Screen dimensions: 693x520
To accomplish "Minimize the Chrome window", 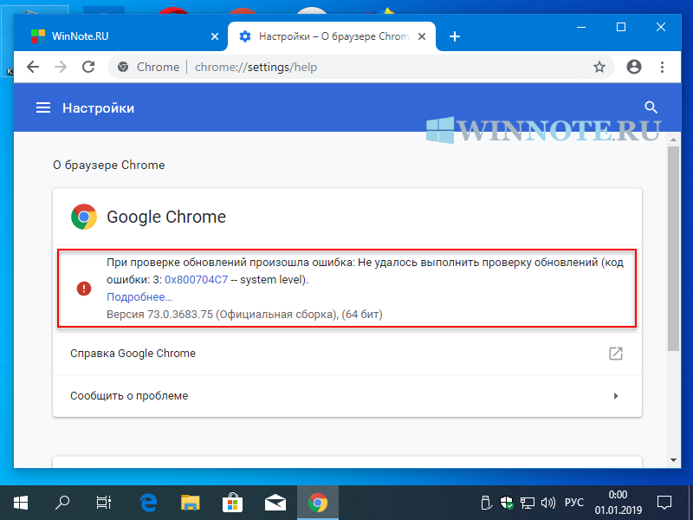I will (581, 28).
